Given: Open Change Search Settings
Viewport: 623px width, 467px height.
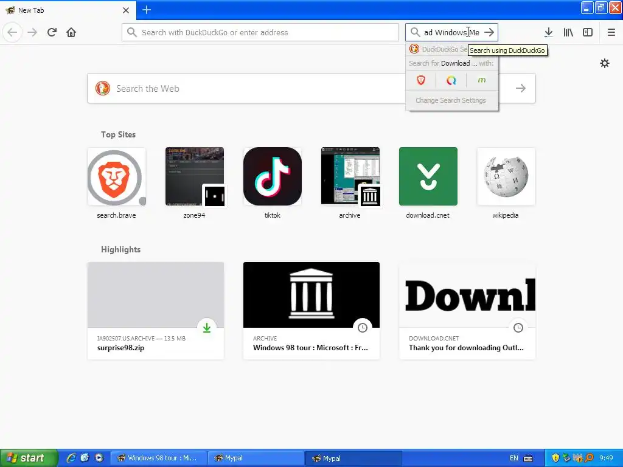Looking at the screenshot, I should pyautogui.click(x=452, y=100).
